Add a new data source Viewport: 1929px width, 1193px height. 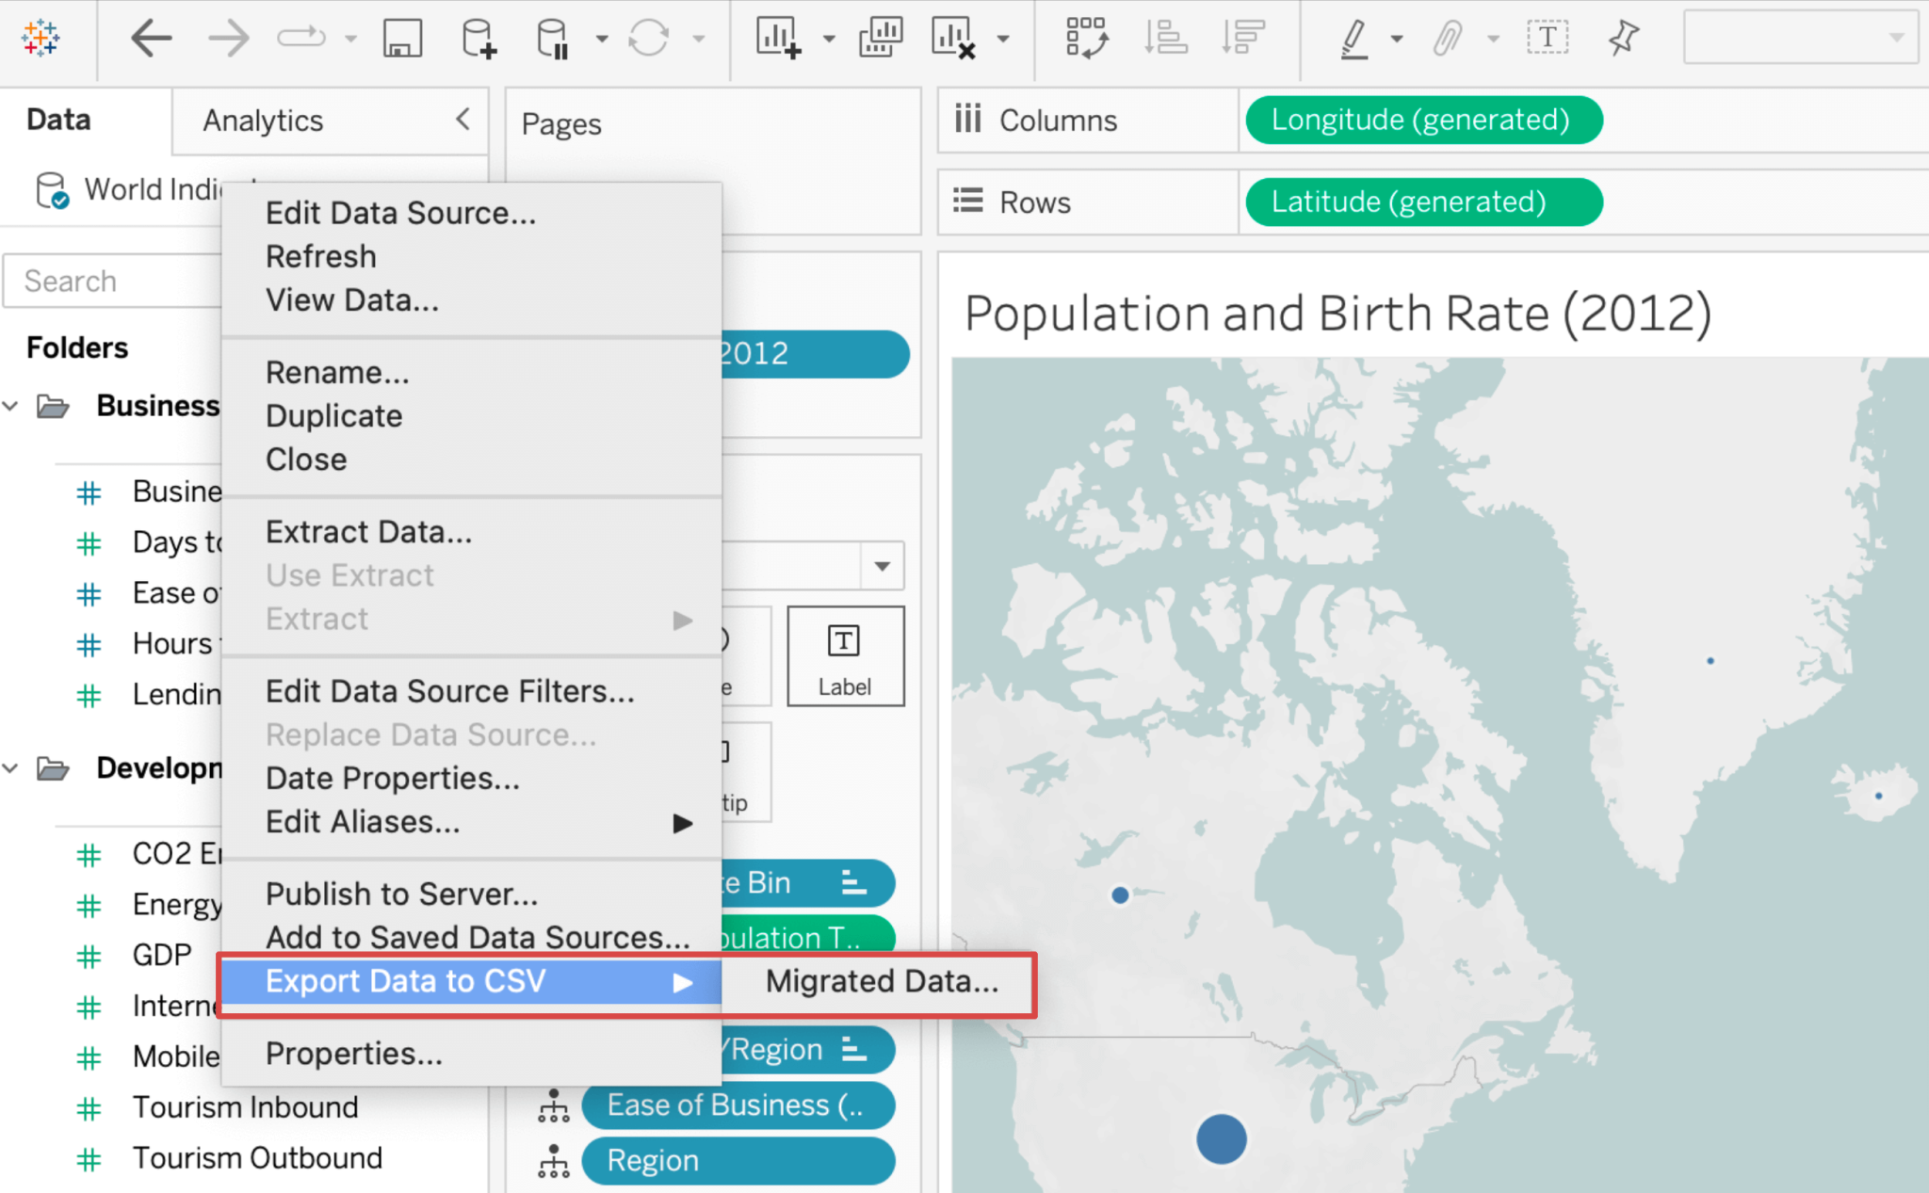click(477, 38)
